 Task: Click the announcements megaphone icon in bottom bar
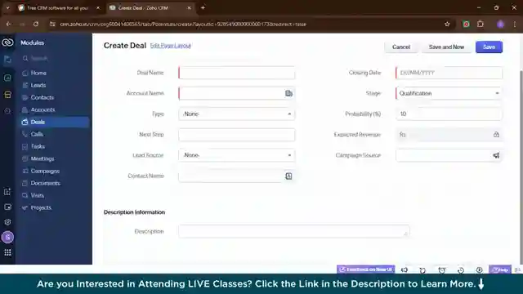[405, 269]
